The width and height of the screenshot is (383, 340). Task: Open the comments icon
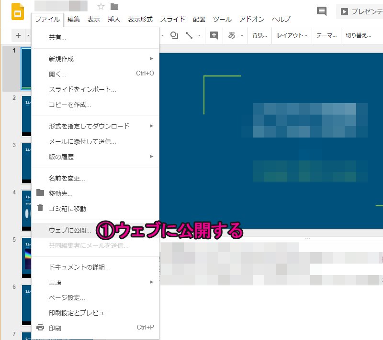[321, 11]
